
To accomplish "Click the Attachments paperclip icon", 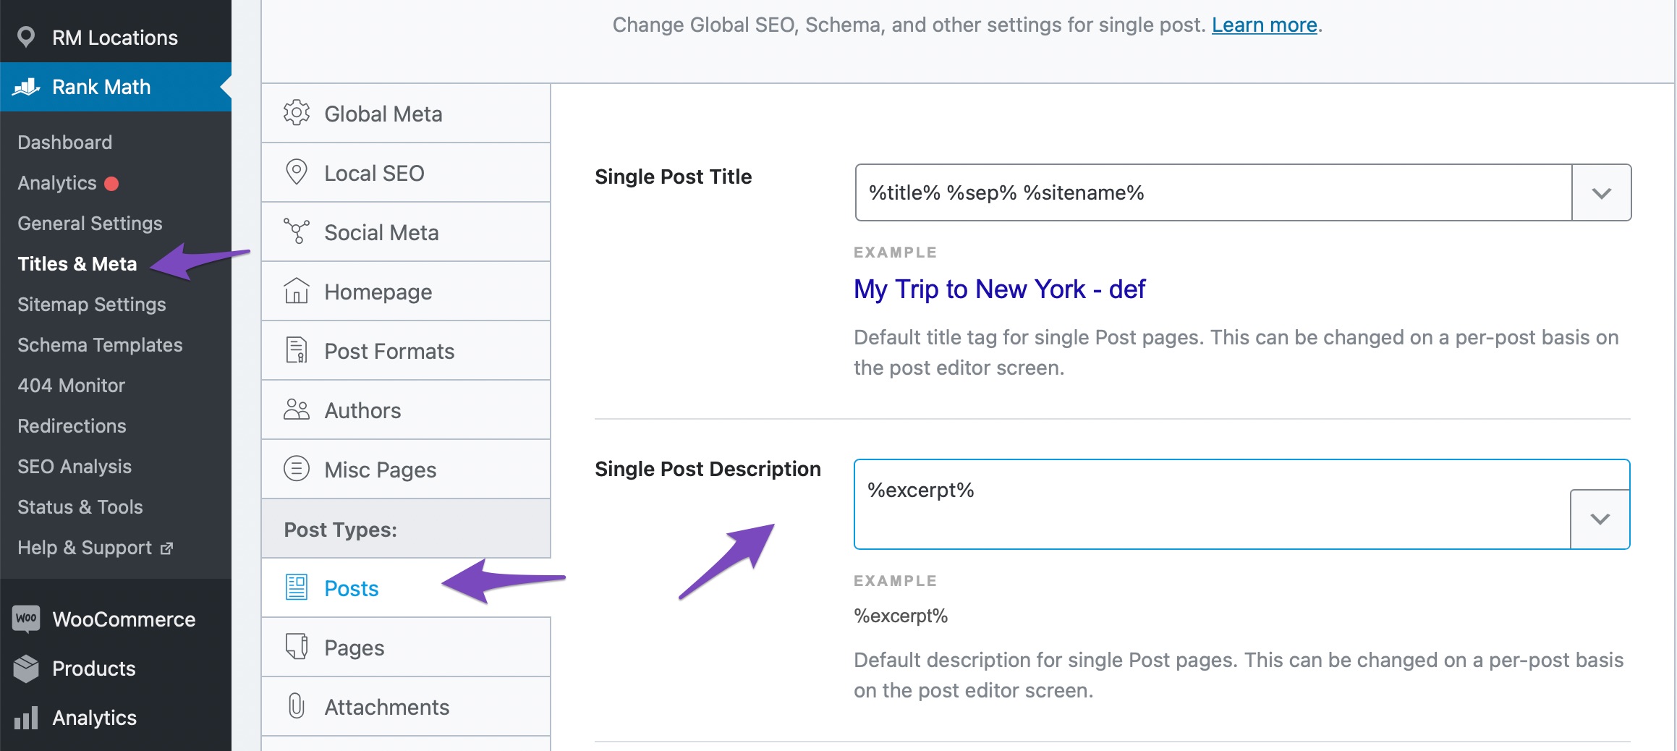I will (297, 706).
